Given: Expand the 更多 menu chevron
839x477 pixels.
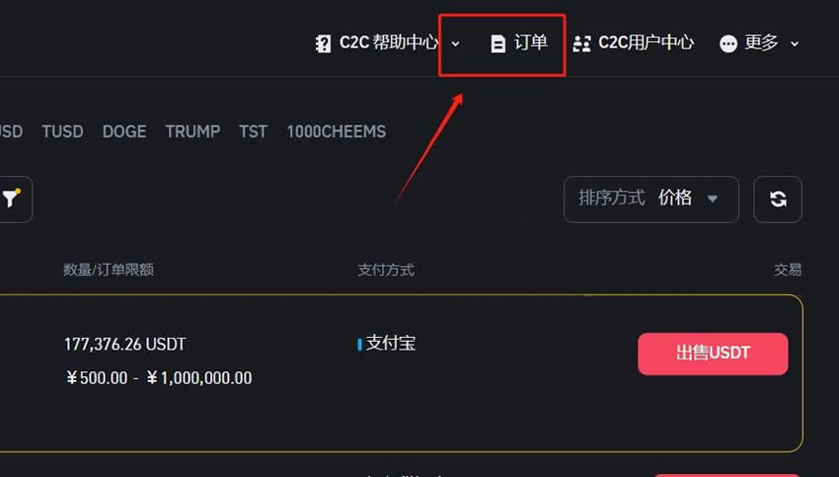Looking at the screenshot, I should click(x=795, y=43).
